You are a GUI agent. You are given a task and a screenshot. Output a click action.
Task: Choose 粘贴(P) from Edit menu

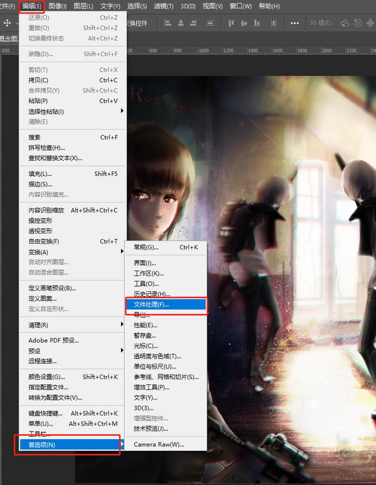coord(73,101)
